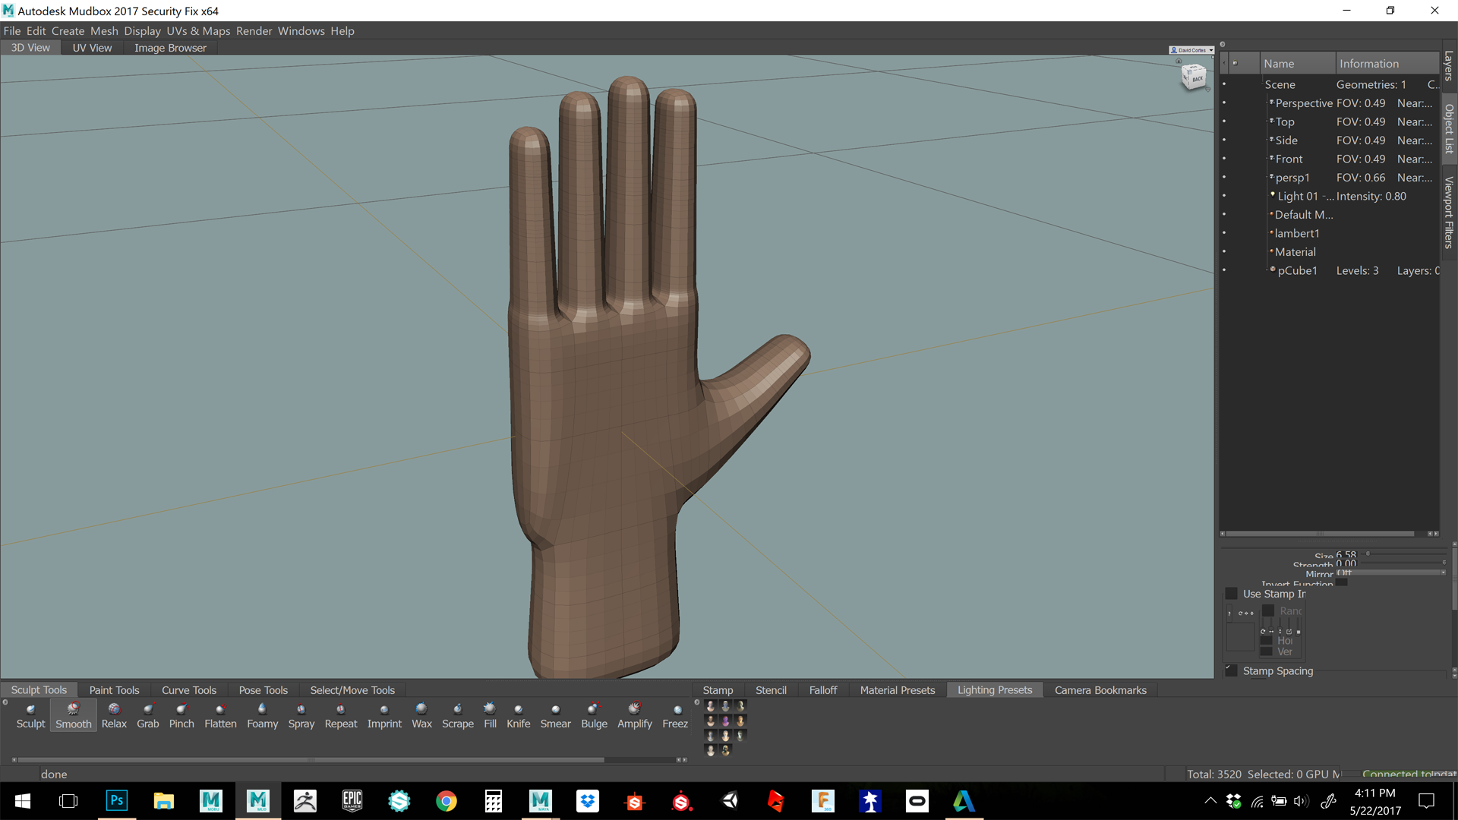Uncheck the Stamp Spacing checkbox
The width and height of the screenshot is (1458, 820).
click(1231, 670)
